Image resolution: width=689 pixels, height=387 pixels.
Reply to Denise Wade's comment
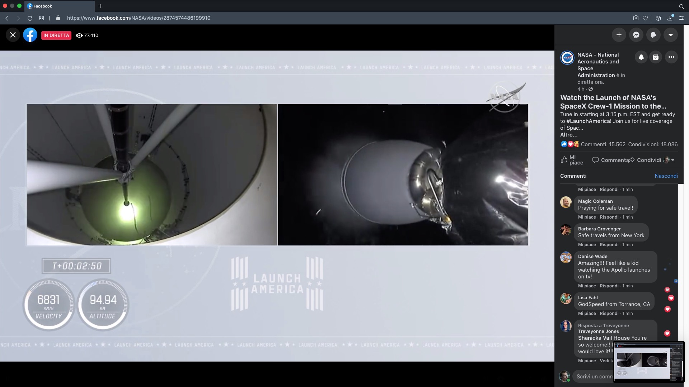coord(609,286)
